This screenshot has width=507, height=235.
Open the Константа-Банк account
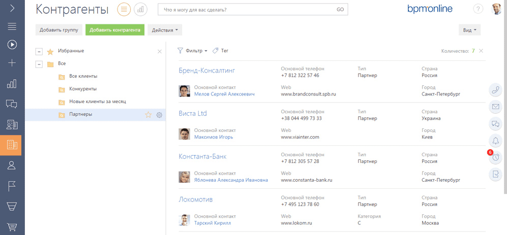tap(202, 156)
